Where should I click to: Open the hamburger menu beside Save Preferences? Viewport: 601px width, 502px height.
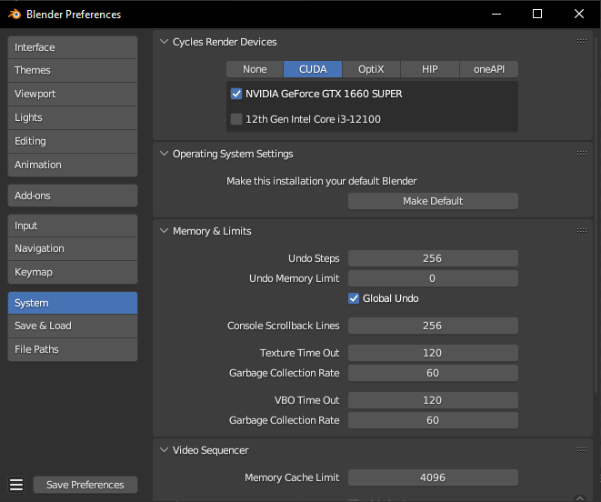coord(15,485)
